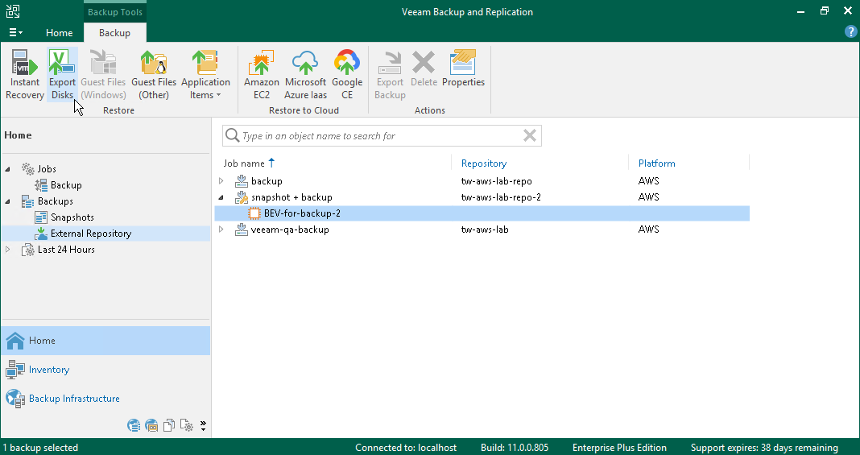The image size is (860, 455).
Task: Click the first globe view shortcut icon
Action: (x=134, y=425)
